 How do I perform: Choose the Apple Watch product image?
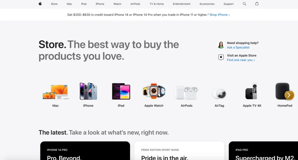[154, 91]
